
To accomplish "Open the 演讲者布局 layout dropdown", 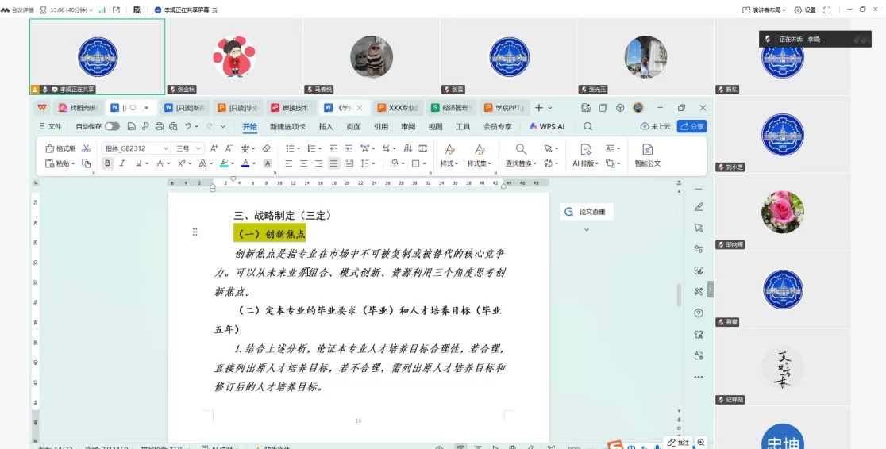I will coord(764,10).
